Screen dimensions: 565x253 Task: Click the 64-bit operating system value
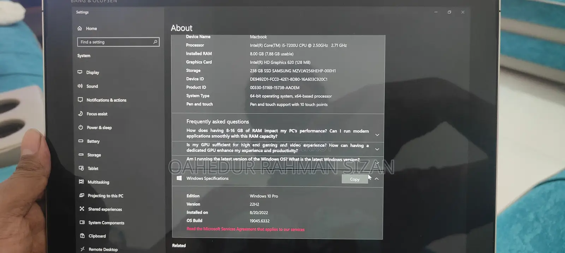pyautogui.click(x=291, y=96)
